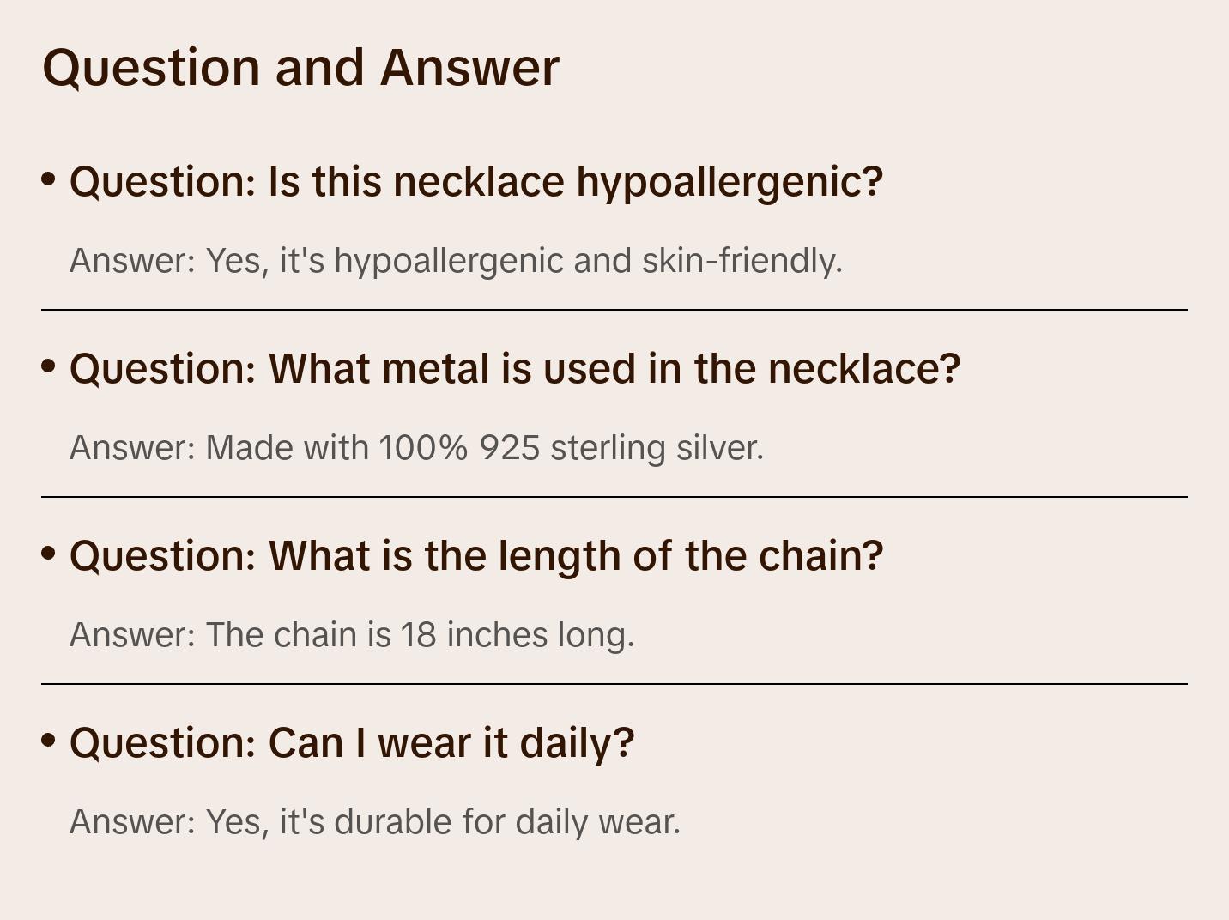Click the word "hypoallergenic?" in the first question
This screenshot has width=1229, height=920.
(729, 182)
